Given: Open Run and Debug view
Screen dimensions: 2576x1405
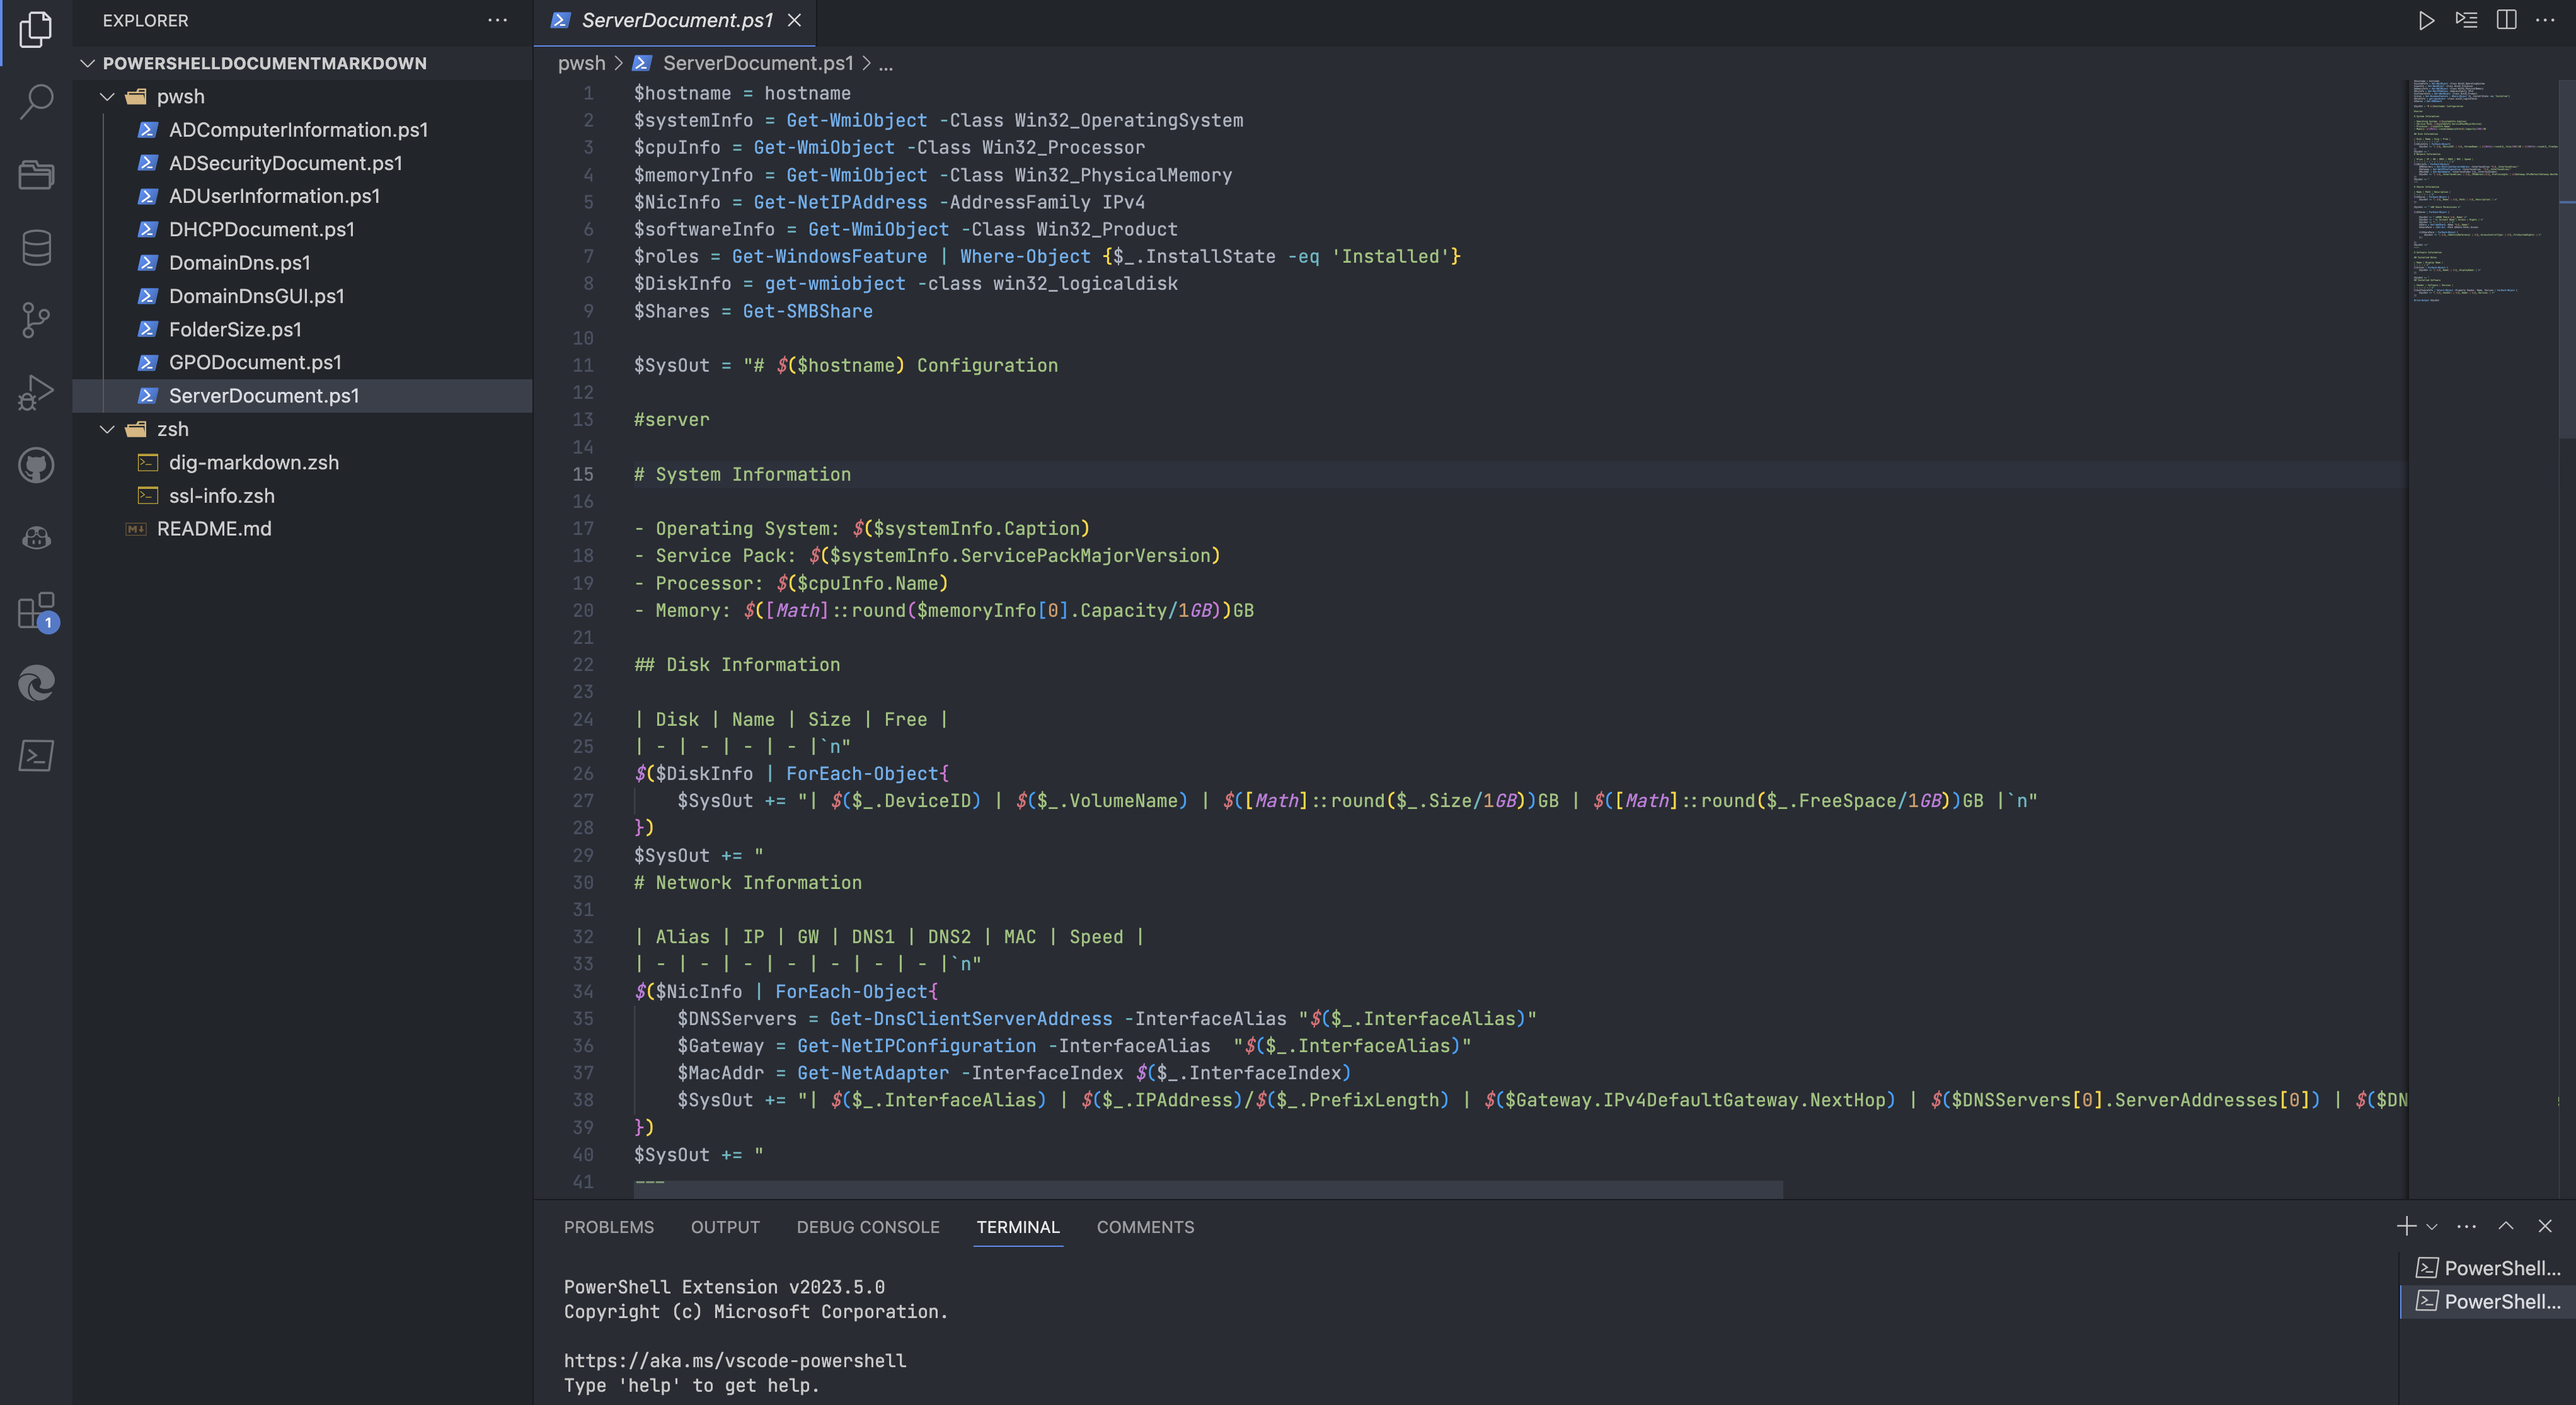Looking at the screenshot, I should tap(36, 392).
